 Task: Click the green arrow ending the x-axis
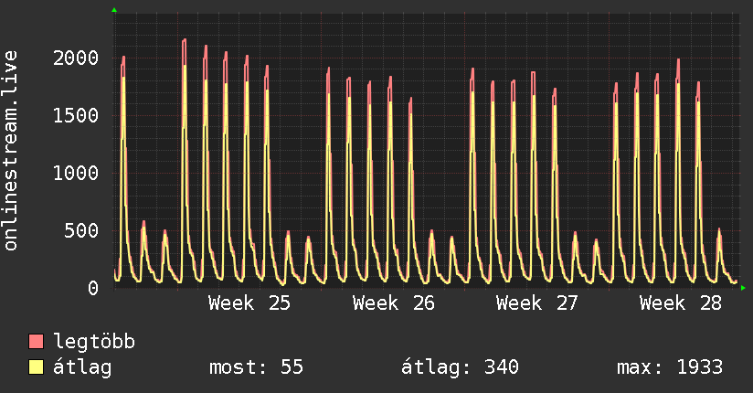pyautogui.click(x=743, y=288)
